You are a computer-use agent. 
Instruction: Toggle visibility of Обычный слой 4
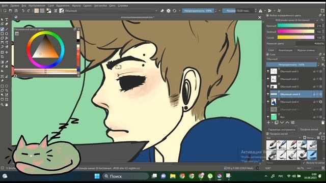(x=268, y=102)
